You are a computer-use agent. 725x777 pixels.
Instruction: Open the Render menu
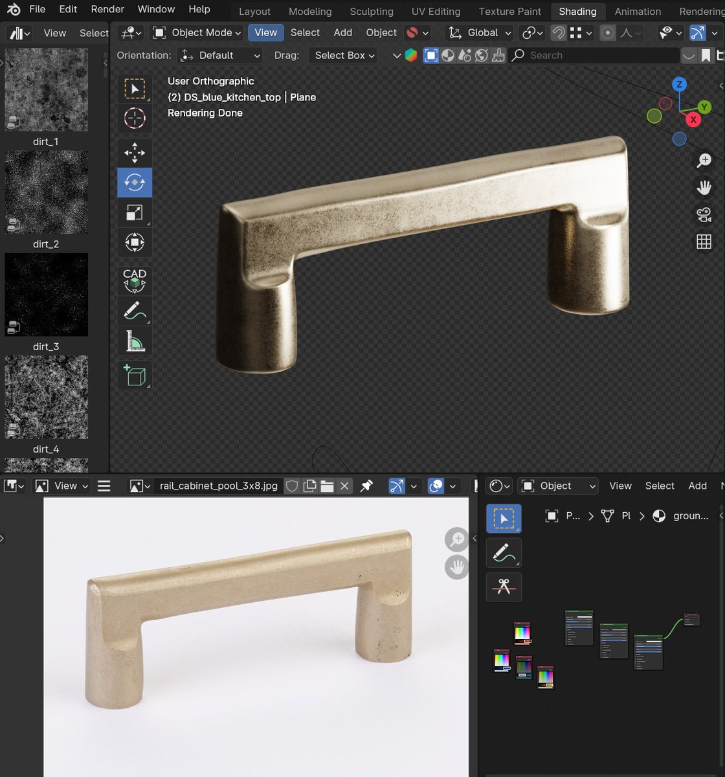pyautogui.click(x=107, y=9)
